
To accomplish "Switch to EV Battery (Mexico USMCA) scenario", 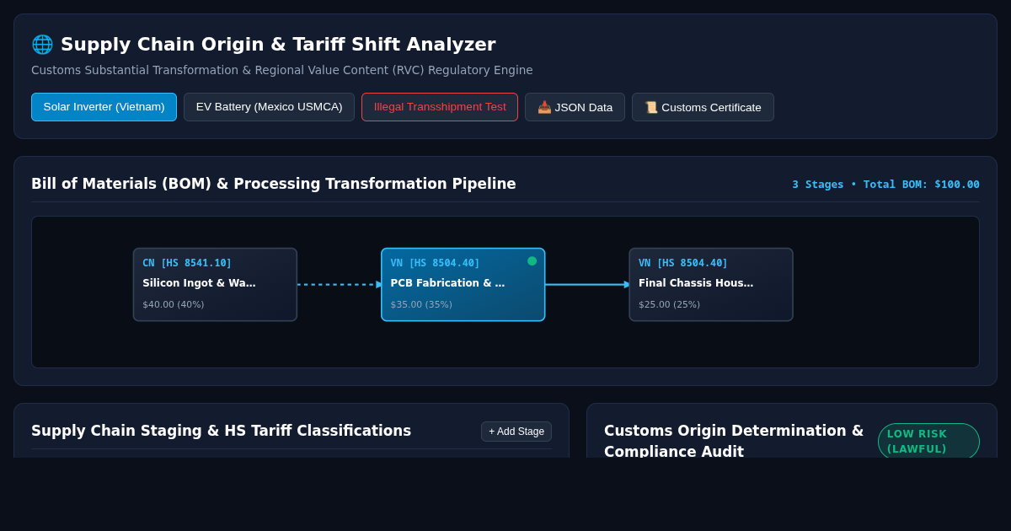I will coord(269,107).
